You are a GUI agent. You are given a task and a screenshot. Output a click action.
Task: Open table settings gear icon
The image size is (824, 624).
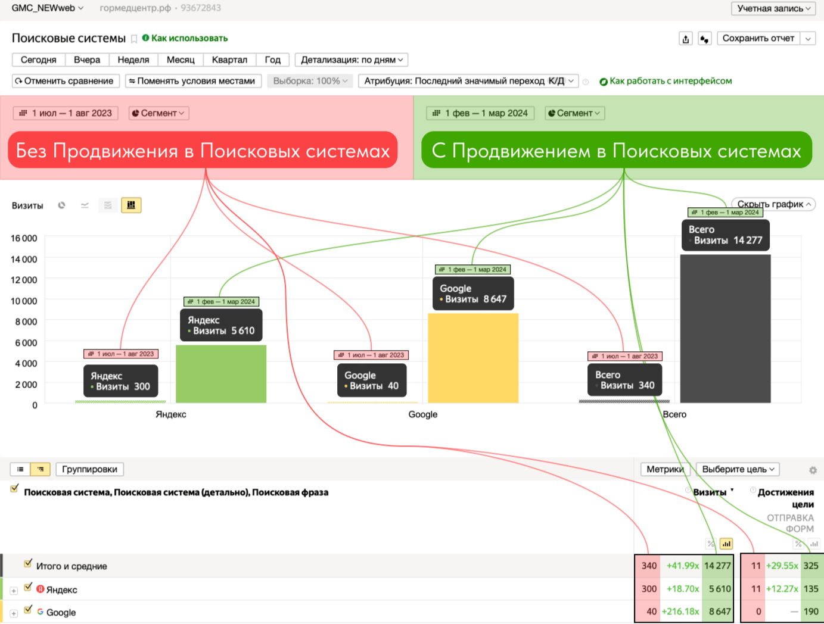tap(813, 470)
